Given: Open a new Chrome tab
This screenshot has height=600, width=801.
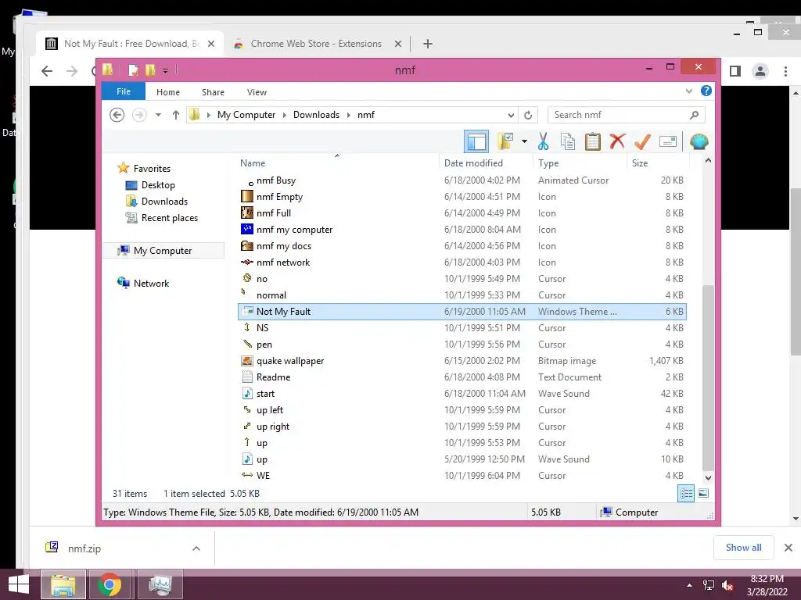Looking at the screenshot, I should tap(428, 44).
